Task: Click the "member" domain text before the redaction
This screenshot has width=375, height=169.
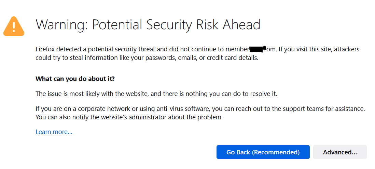Action: [x=237, y=50]
